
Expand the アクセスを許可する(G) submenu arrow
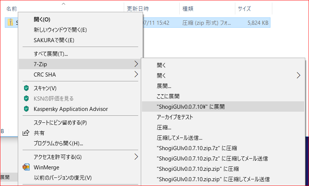(x=136, y=157)
